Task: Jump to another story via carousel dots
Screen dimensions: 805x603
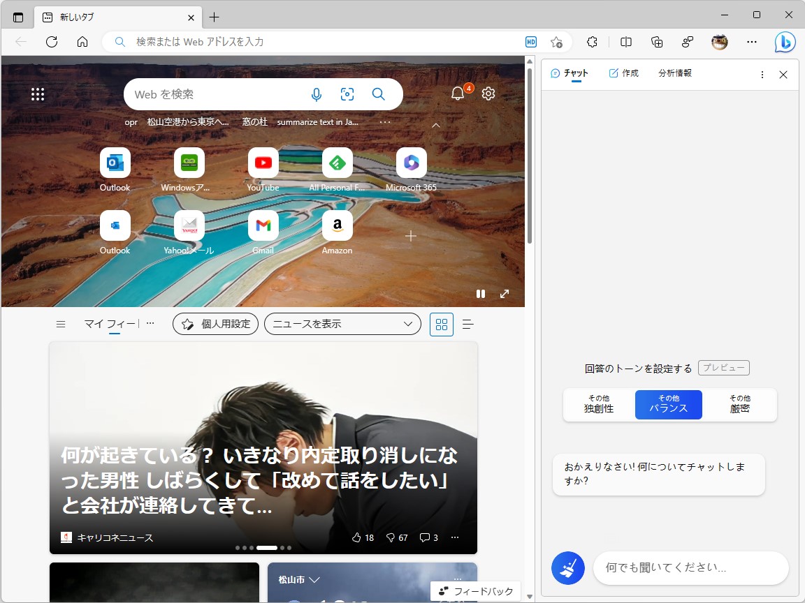Action: pyautogui.click(x=282, y=548)
